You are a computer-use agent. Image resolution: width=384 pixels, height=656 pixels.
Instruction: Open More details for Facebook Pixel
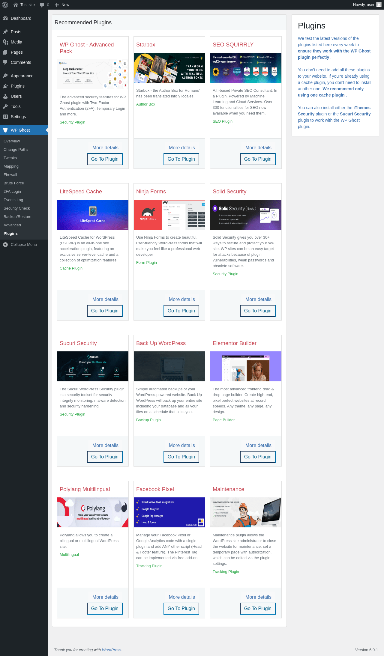tap(182, 597)
